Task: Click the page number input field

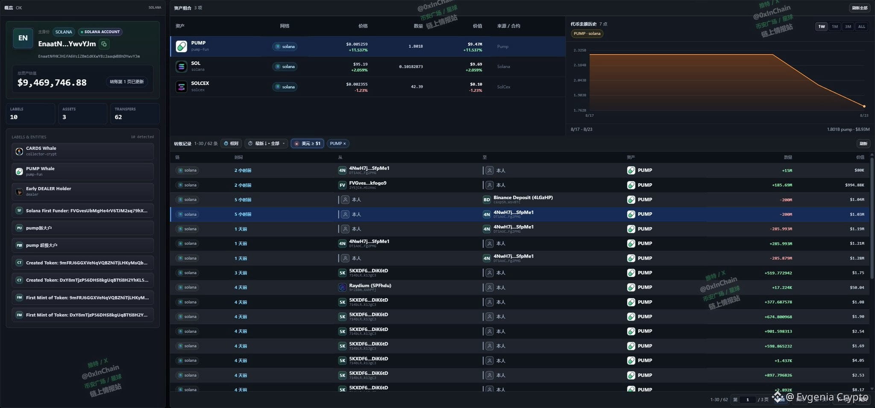Action: [748, 400]
